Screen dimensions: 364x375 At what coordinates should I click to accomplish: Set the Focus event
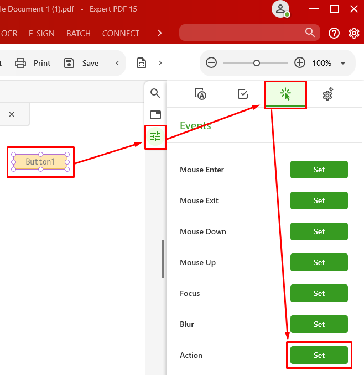(x=319, y=293)
